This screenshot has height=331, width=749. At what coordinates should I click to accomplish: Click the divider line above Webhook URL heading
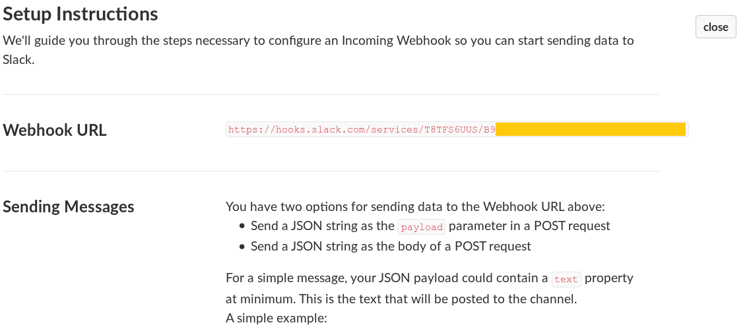pyautogui.click(x=331, y=95)
